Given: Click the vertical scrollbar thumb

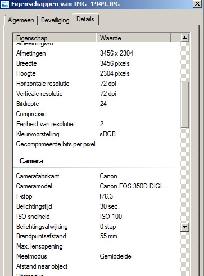Looking at the screenshot, I should [185, 105].
